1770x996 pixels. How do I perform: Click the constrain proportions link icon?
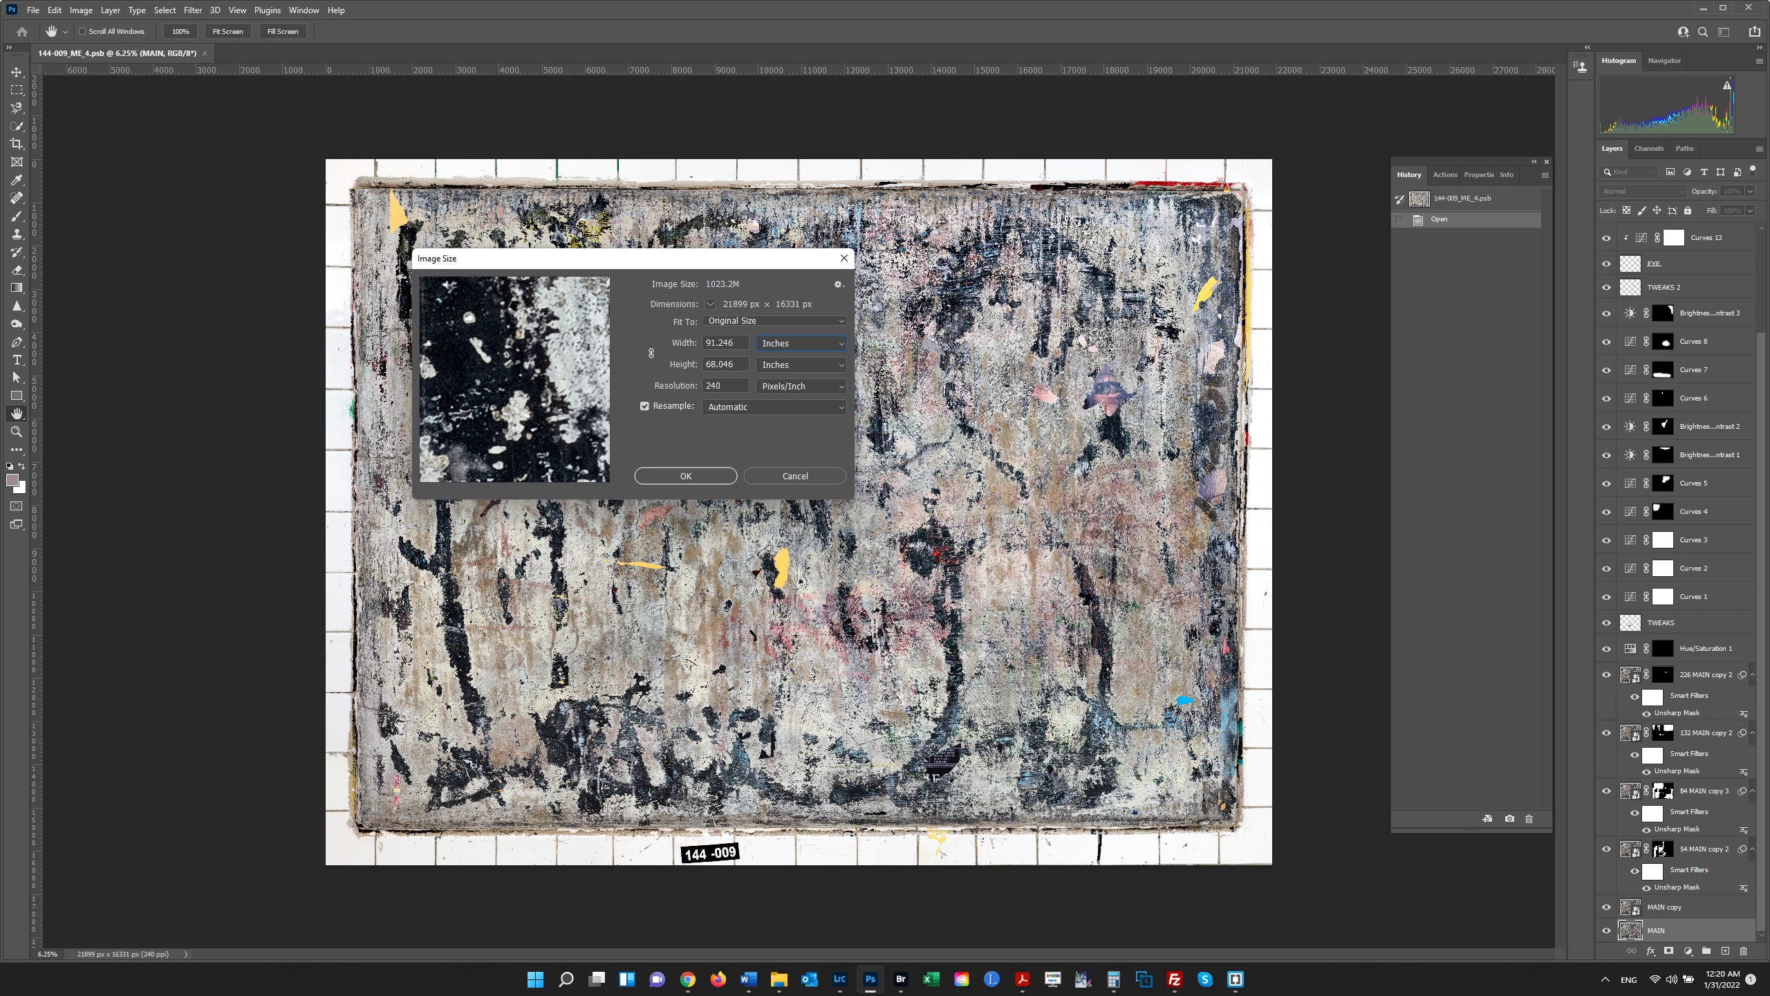click(651, 353)
